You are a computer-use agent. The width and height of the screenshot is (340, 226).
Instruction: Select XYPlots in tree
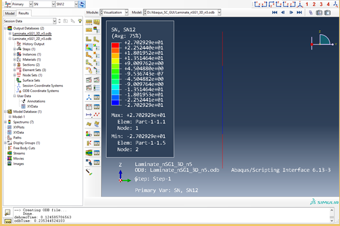(x=19, y=127)
